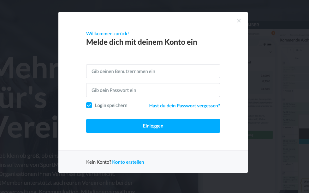Image resolution: width=309 pixels, height=193 pixels.
Task: Click the orange collapse arrow icon behind dialog
Action: coord(273,33)
